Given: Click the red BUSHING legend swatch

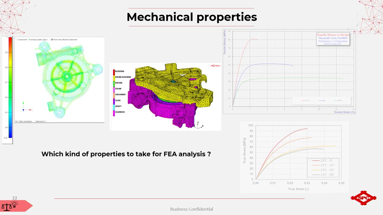Looking at the screenshot, I should click(114, 72).
